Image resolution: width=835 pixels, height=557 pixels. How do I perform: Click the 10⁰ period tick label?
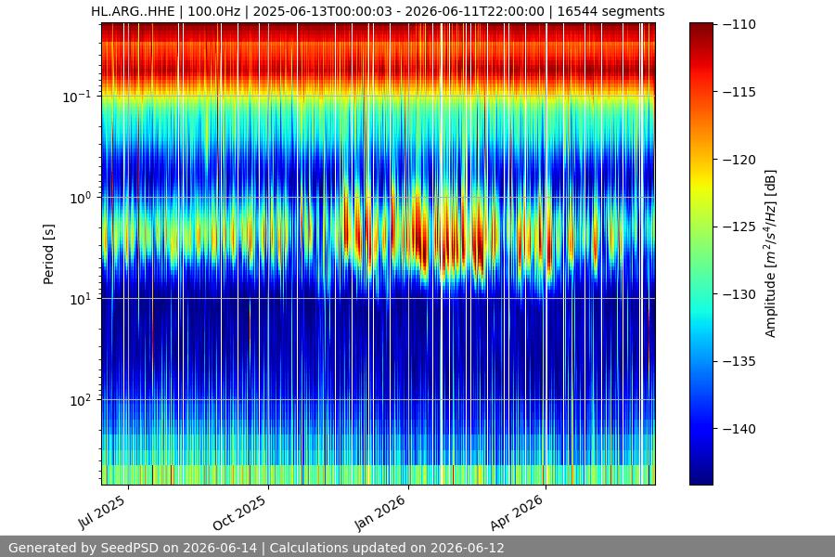81,198
